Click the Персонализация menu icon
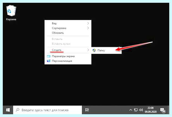Viewport: 172px width, 117px height. 49,61
